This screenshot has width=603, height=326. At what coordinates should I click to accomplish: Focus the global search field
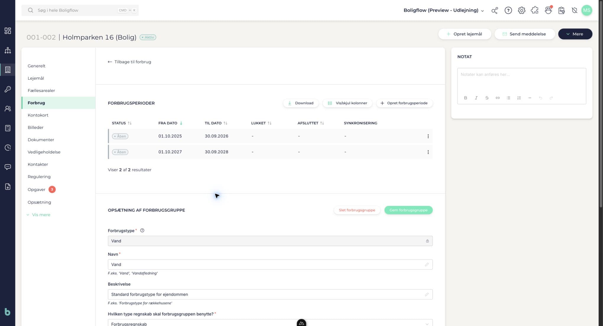click(80, 10)
